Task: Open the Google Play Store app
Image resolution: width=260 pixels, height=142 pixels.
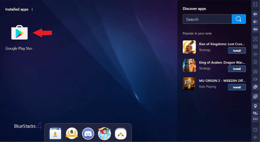Action: tap(19, 33)
